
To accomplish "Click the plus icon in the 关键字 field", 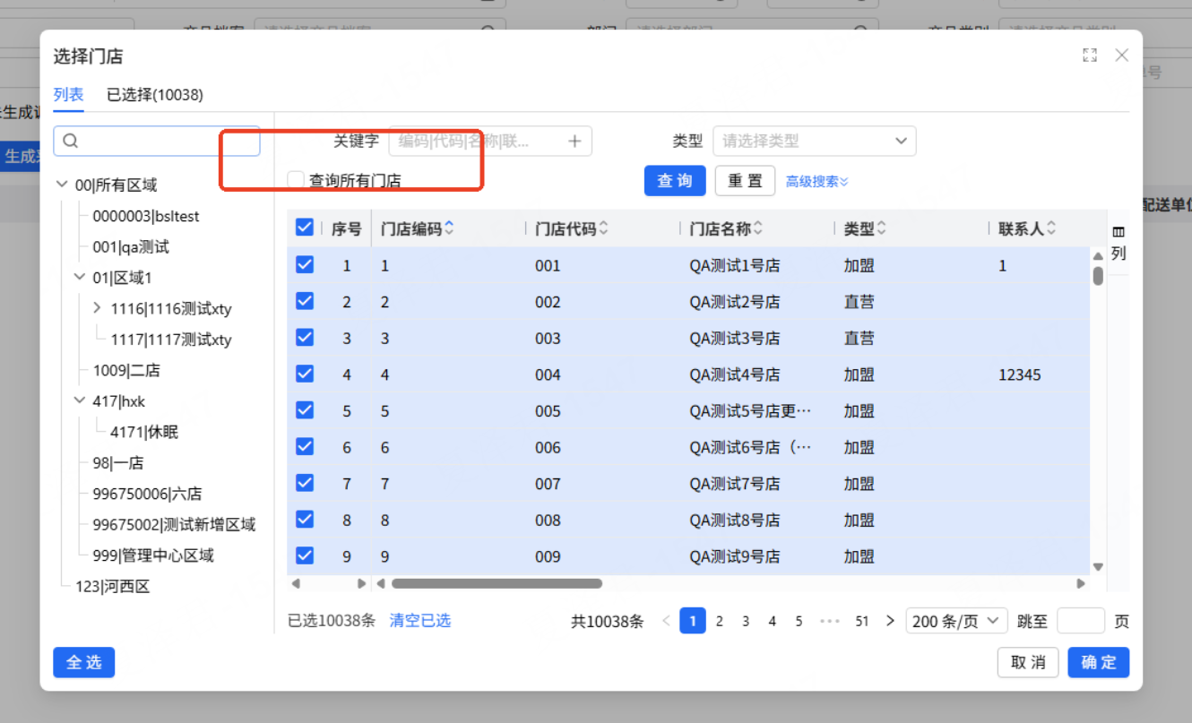I will tap(575, 141).
